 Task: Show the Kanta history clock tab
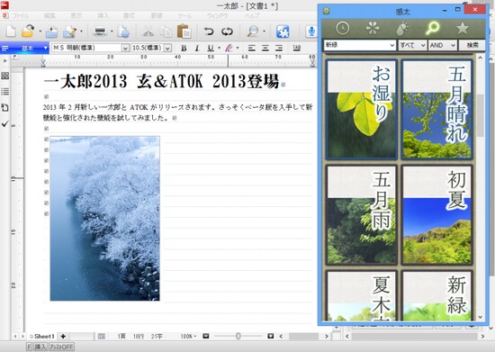point(343,28)
